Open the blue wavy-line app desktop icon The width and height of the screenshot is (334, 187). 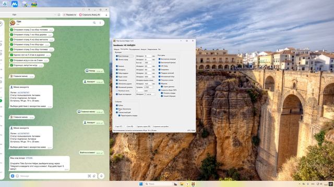point(15,4)
